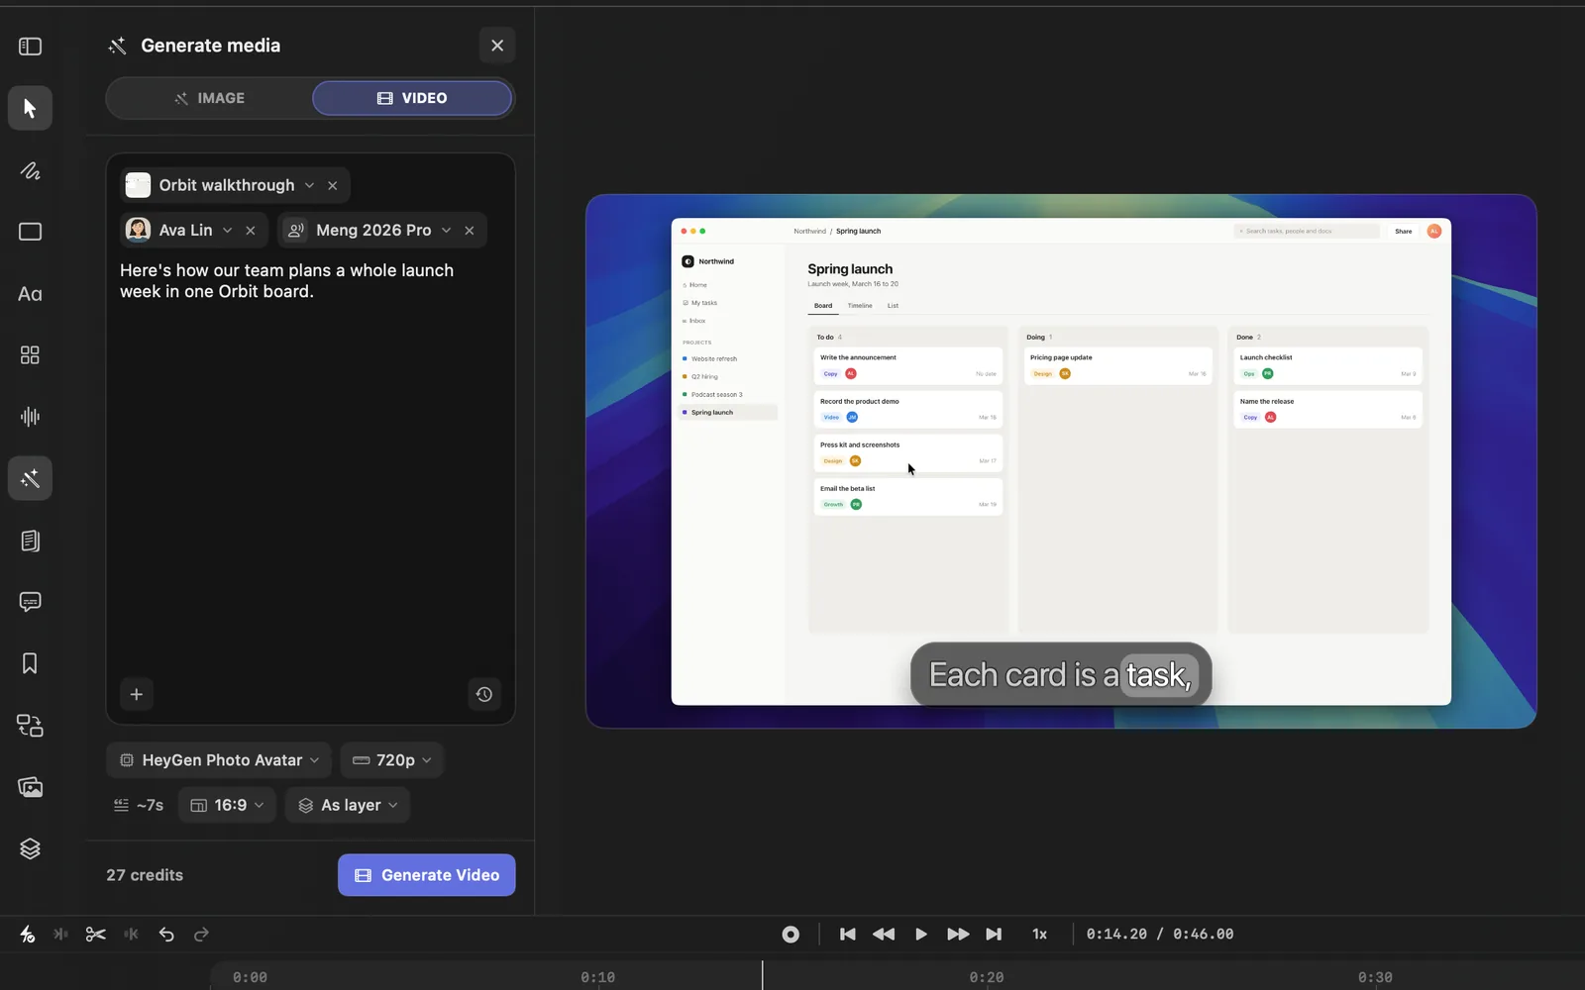Image resolution: width=1585 pixels, height=990 pixels.
Task: Switch to IMAGE generation mode
Action: (x=209, y=98)
